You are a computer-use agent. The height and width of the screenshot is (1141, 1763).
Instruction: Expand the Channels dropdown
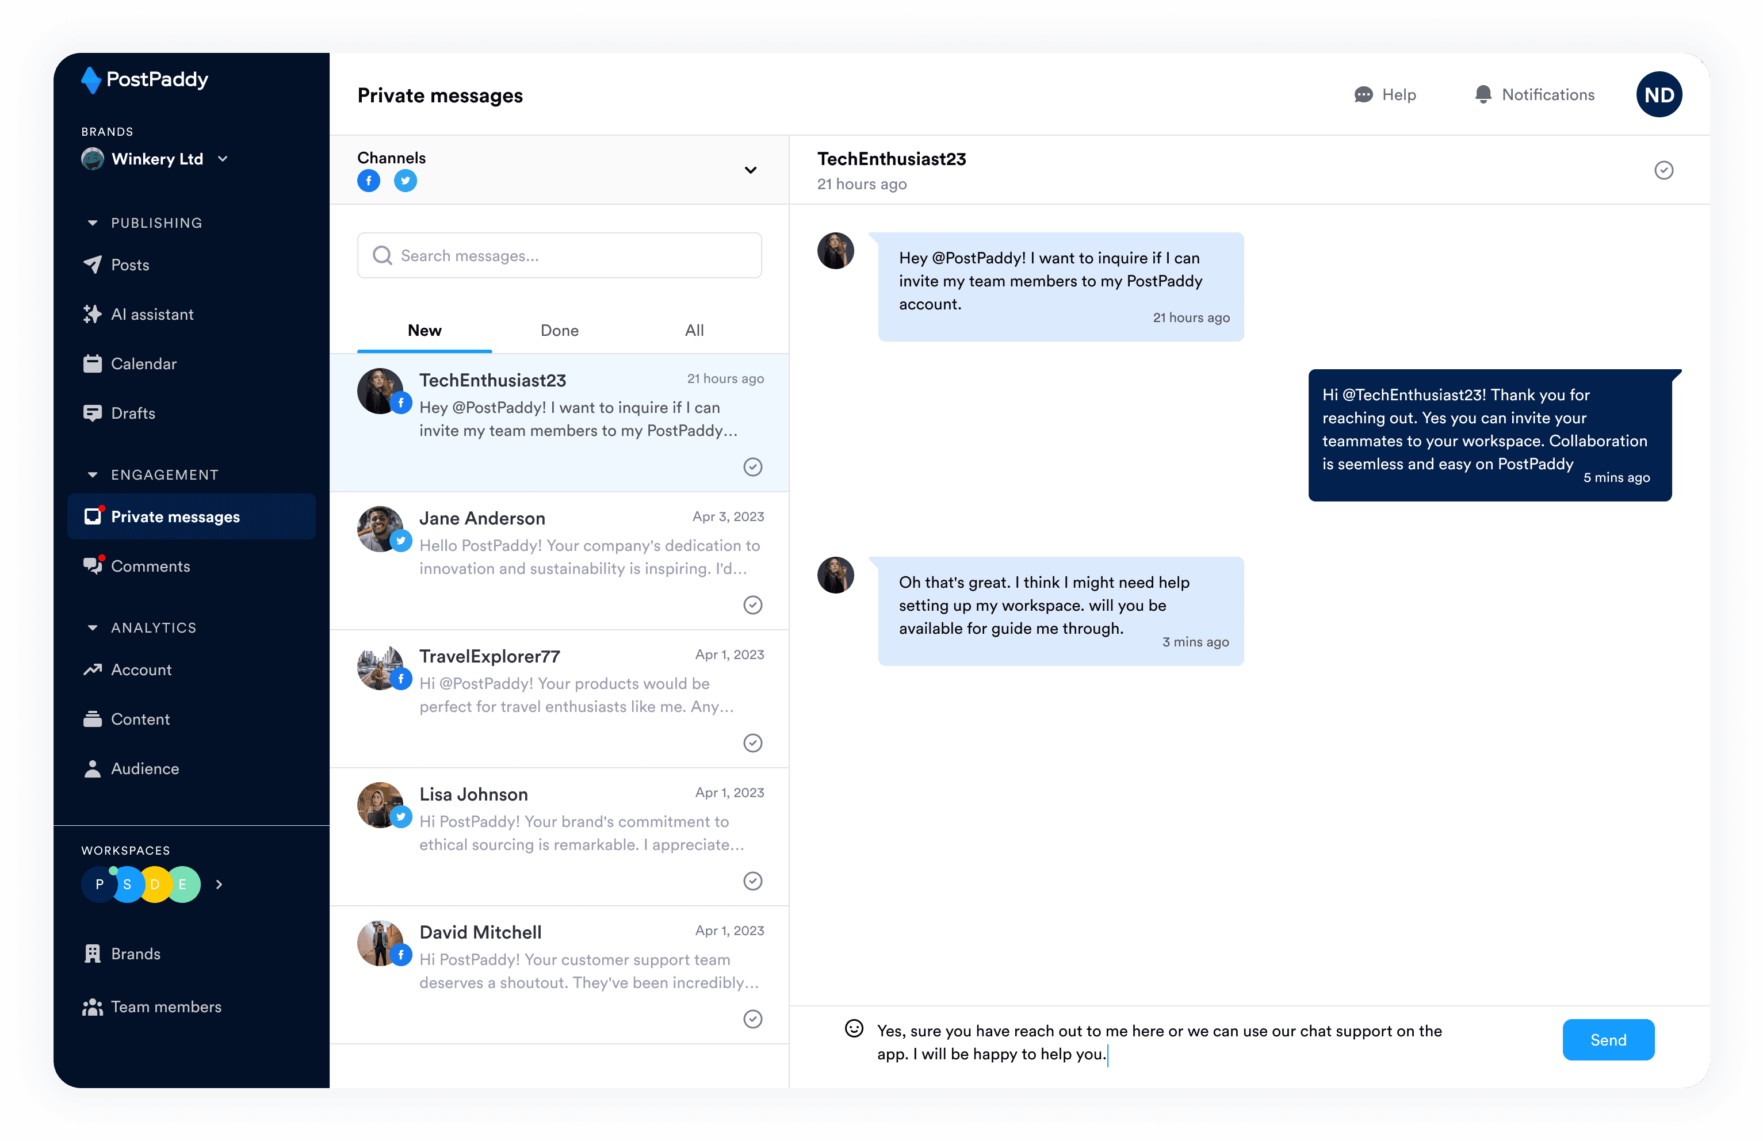click(751, 170)
